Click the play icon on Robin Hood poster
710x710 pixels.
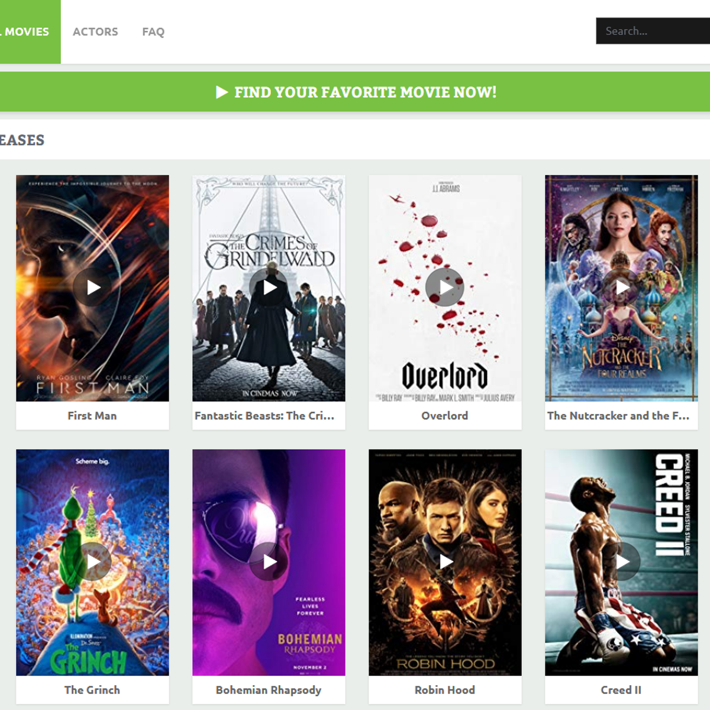446,563
